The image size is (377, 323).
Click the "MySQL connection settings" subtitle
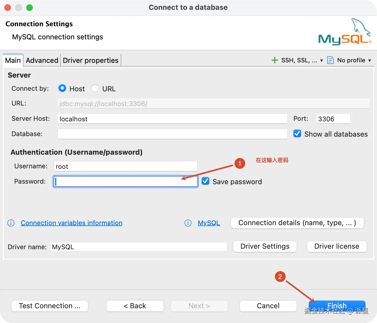58,37
